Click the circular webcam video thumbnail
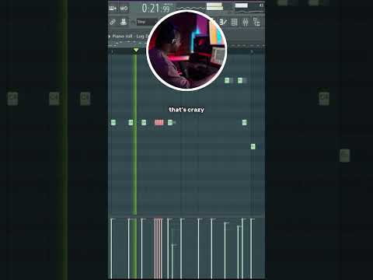The width and height of the screenshot is (373, 280). (186, 51)
